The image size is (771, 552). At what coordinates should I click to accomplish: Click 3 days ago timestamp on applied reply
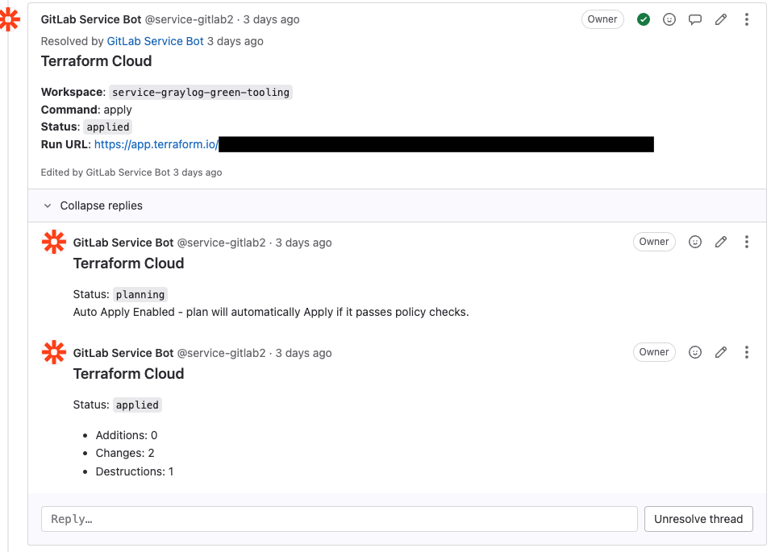pyautogui.click(x=303, y=353)
